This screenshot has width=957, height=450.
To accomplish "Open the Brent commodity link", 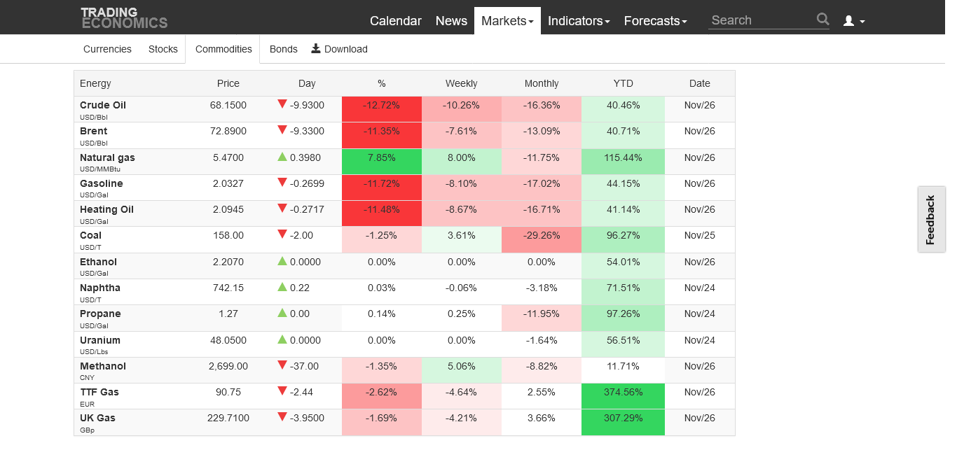I will coord(94,131).
